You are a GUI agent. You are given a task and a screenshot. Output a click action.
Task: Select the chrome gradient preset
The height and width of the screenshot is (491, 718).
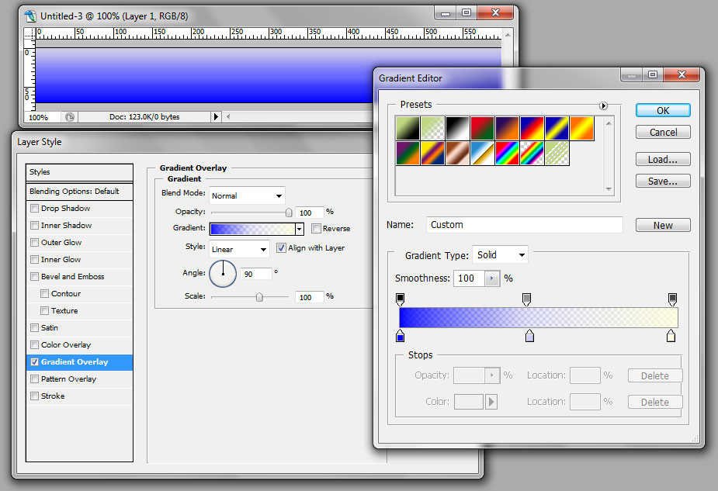coord(482,153)
